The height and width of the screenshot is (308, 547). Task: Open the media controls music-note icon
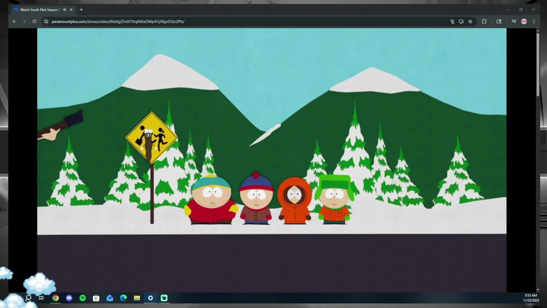tap(514, 21)
